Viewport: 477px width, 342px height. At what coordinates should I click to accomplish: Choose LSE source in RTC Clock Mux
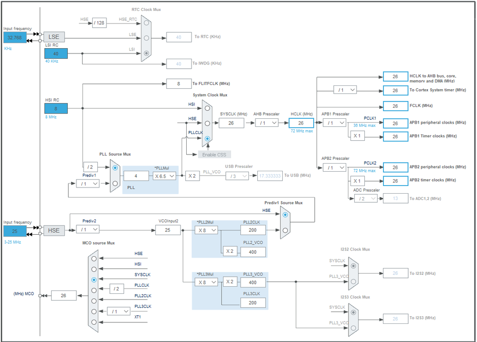pyautogui.click(x=146, y=38)
